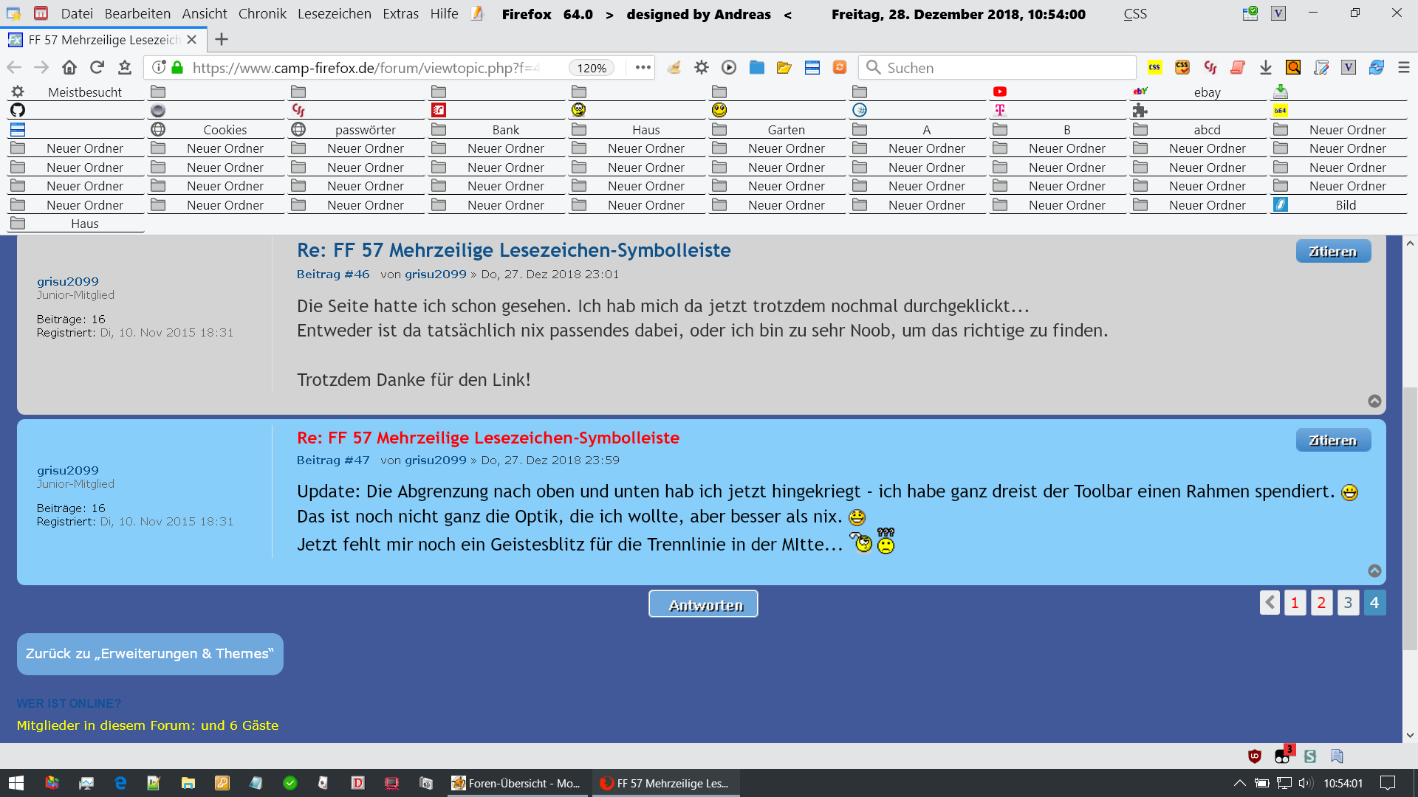Image resolution: width=1418 pixels, height=797 pixels.
Task: Reset the 120% zoom level badge
Action: 592,68
